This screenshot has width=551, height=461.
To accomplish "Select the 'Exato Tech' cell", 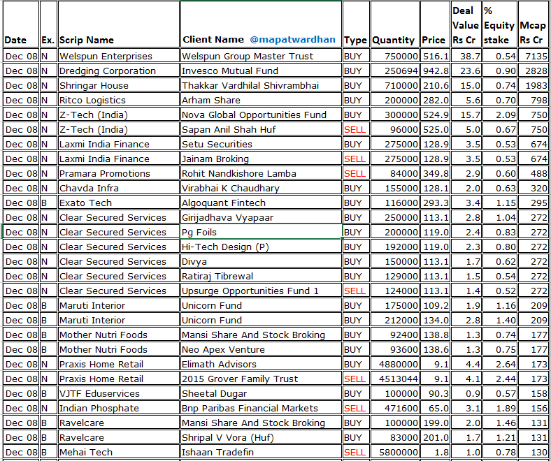I will 119,203.
